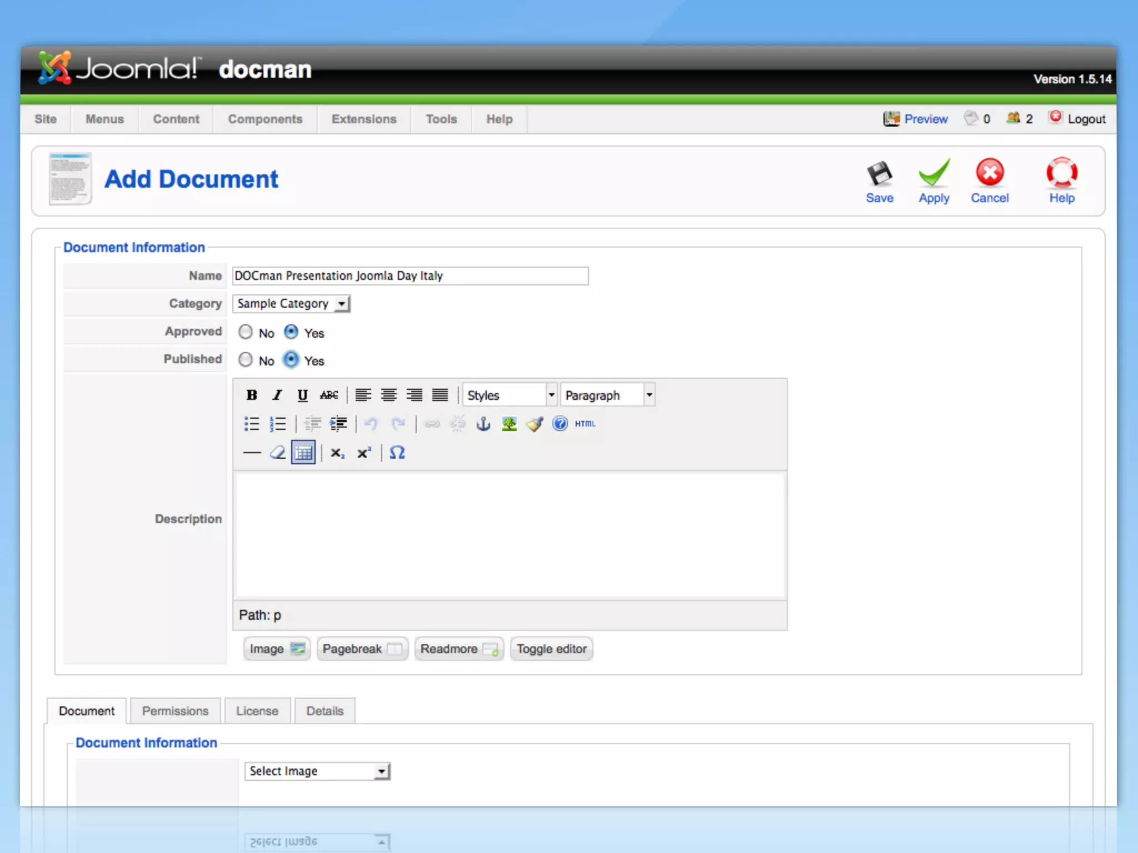1138x853 pixels.
Task: Set Published to No
Action: (x=246, y=360)
